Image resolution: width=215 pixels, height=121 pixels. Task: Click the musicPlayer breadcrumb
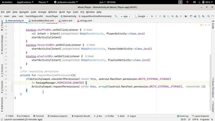tap(52, 16)
